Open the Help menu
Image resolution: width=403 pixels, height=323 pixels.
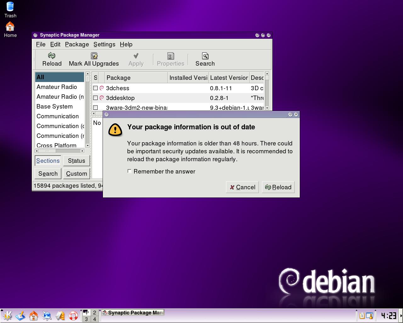point(126,44)
